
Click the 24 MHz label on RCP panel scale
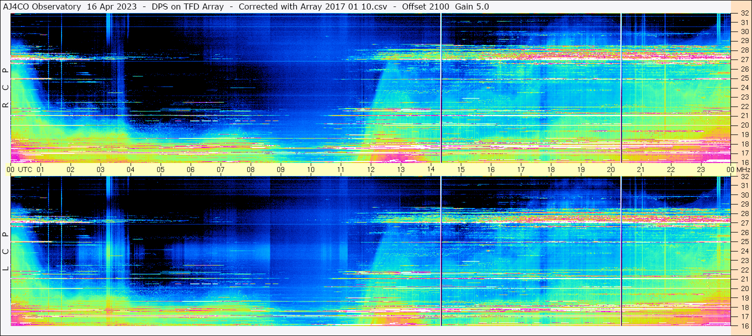click(x=744, y=87)
